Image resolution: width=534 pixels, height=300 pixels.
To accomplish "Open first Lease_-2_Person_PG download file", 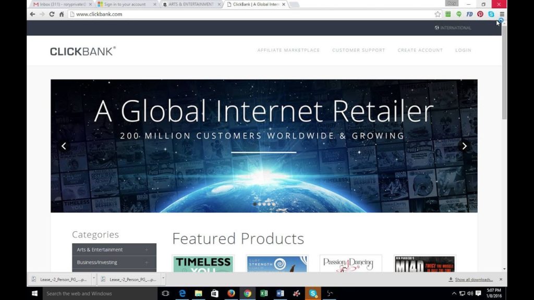I will coord(60,279).
